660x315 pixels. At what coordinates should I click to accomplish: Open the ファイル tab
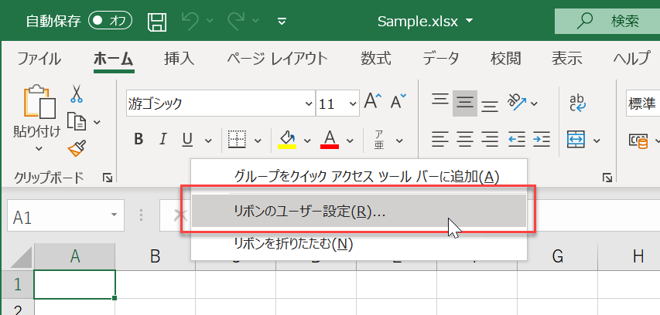click(39, 59)
